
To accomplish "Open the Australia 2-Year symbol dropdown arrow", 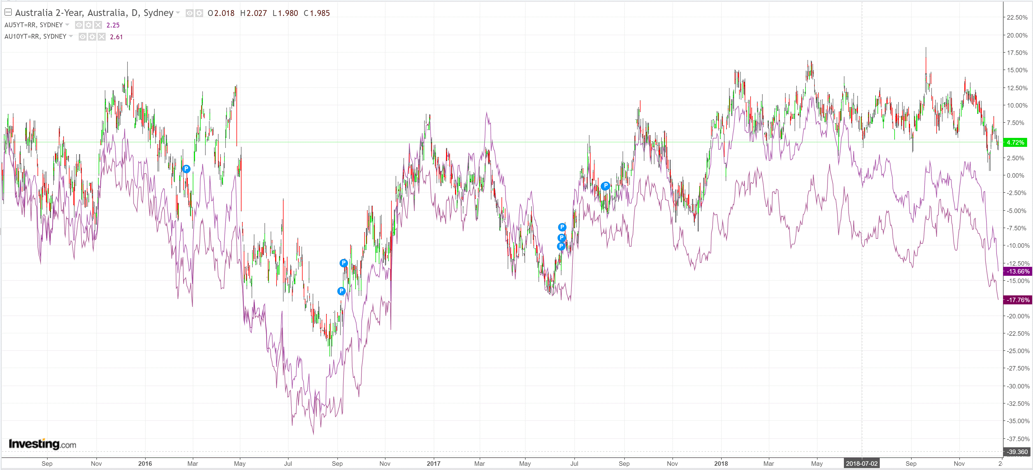I will pyautogui.click(x=178, y=13).
